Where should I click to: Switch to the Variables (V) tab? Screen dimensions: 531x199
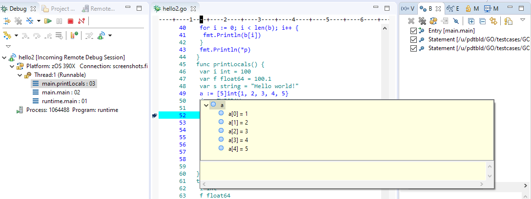[408, 8]
